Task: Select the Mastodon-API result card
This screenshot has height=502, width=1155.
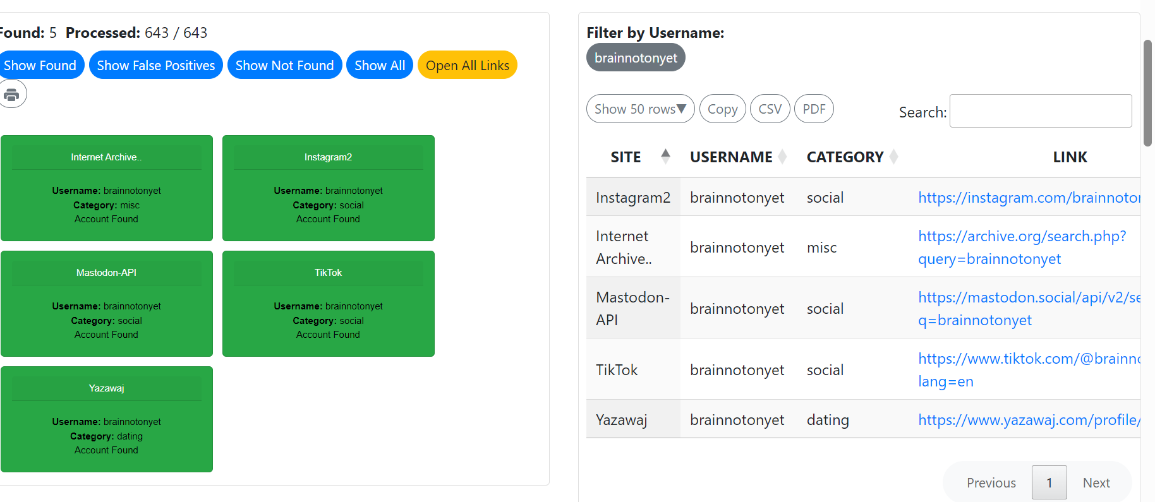Action: coord(107,304)
